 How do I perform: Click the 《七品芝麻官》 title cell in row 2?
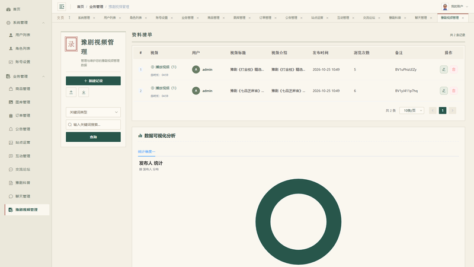click(247, 91)
